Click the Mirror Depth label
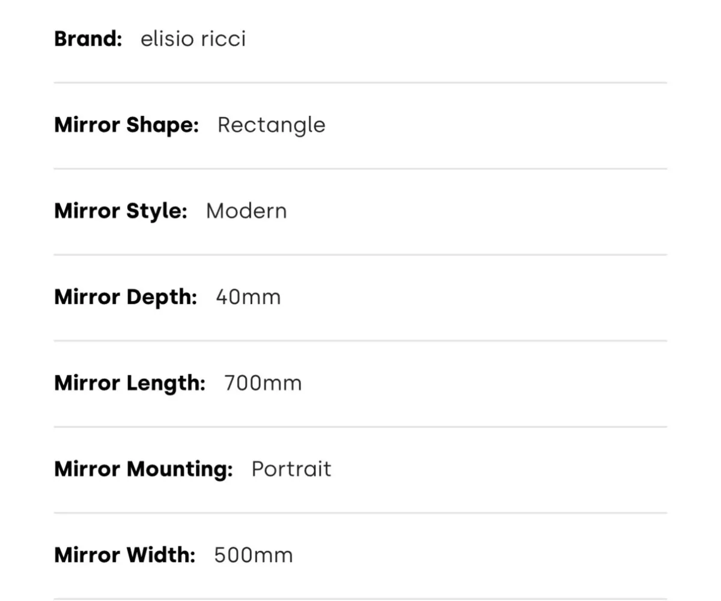 [125, 297]
